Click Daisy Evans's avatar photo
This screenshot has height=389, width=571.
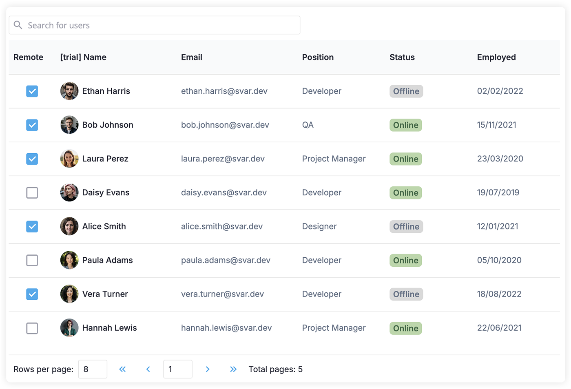coord(69,192)
